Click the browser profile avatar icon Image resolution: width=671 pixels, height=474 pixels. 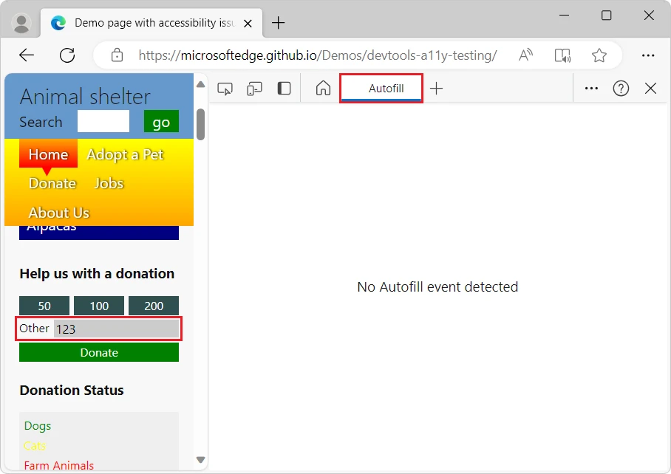point(21,23)
